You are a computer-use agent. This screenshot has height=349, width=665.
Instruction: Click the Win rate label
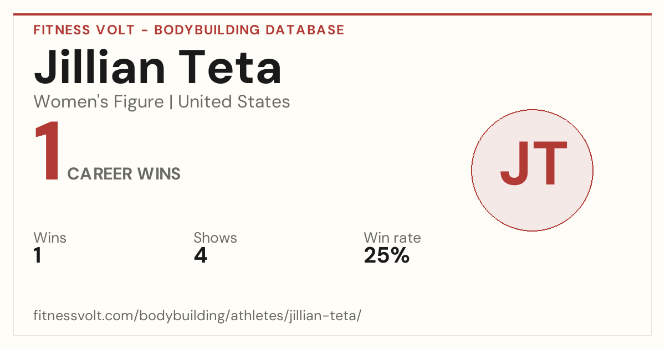pyautogui.click(x=392, y=238)
